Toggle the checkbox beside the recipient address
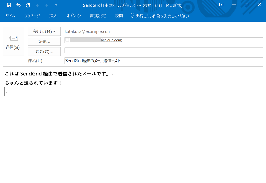 [x=67, y=40]
